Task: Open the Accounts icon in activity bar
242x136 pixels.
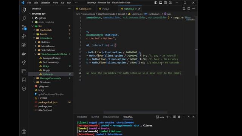Action: pos(24,132)
